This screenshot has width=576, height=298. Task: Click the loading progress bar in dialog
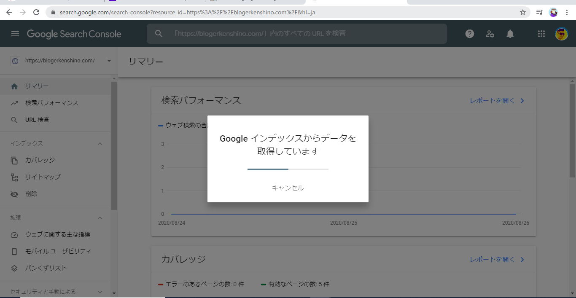click(x=288, y=169)
